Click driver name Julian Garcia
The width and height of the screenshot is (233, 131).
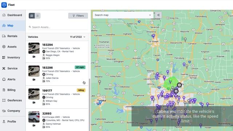[52, 78]
